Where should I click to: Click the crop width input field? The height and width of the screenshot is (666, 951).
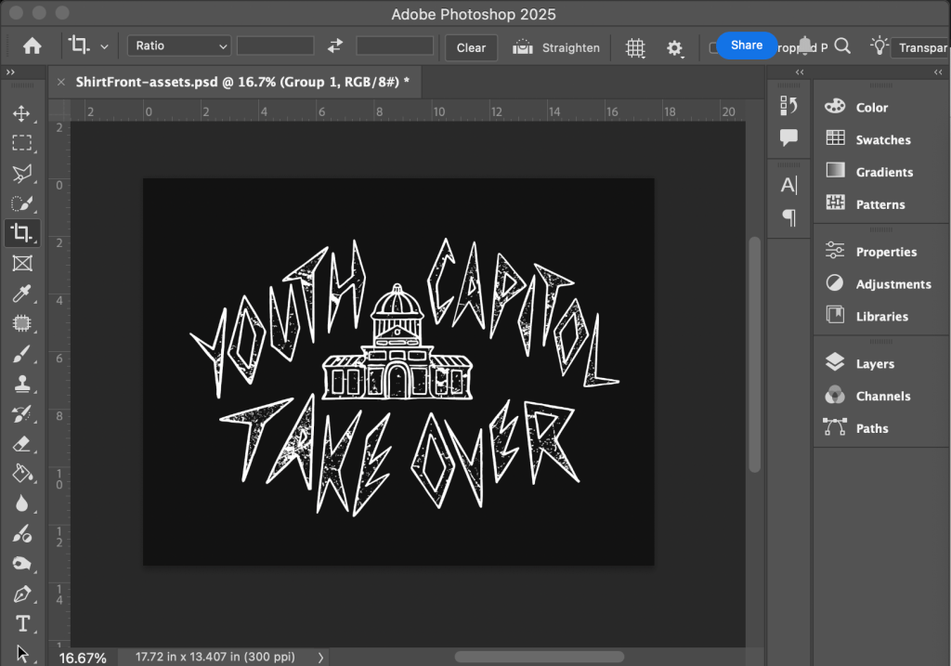pyautogui.click(x=275, y=46)
